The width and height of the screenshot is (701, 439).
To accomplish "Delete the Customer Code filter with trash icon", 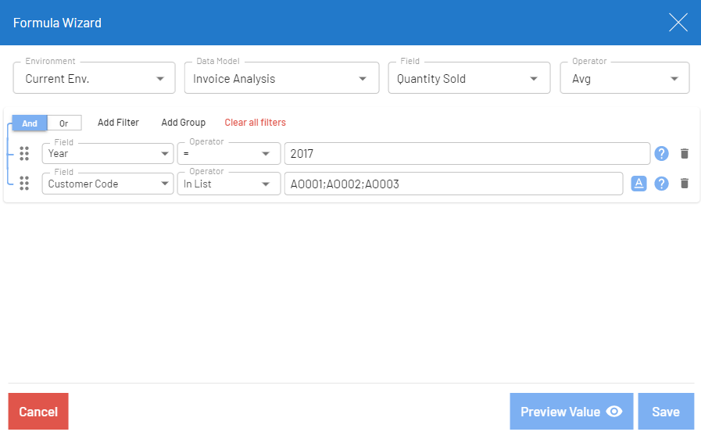I will tap(685, 184).
